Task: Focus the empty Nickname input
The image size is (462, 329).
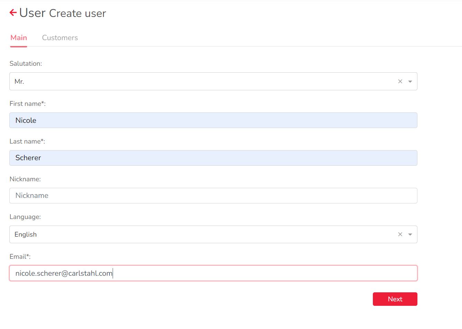Action: (213, 196)
